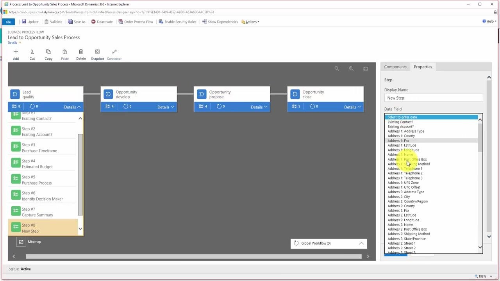Open the File menu
Screen dimensions: 500x281
click(8, 22)
